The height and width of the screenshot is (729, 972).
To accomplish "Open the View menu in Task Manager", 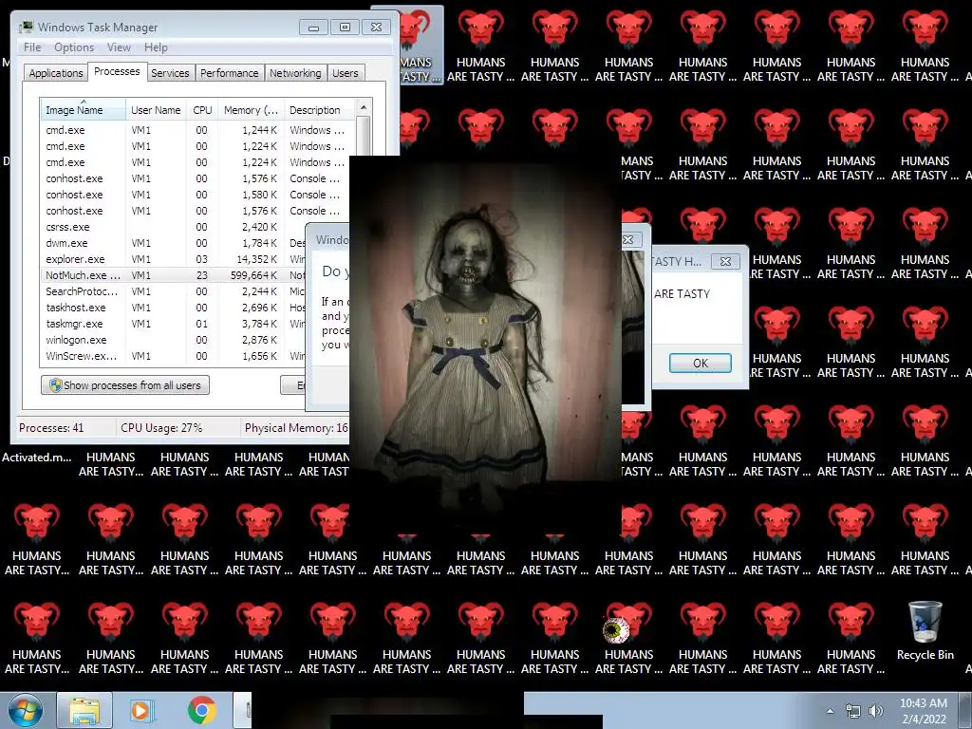I will point(119,47).
